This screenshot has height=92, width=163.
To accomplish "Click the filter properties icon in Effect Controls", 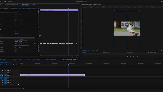I will [72, 57].
